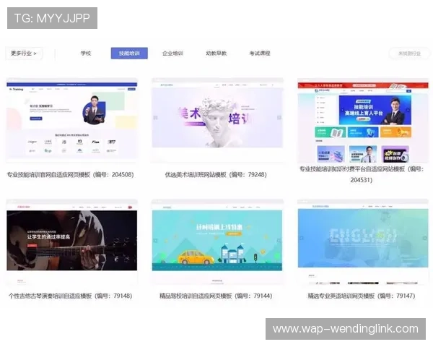Click title 专业技能培训官网自适应网页模板 (编号: 204508)
This screenshot has height=347, width=433.
(70, 175)
